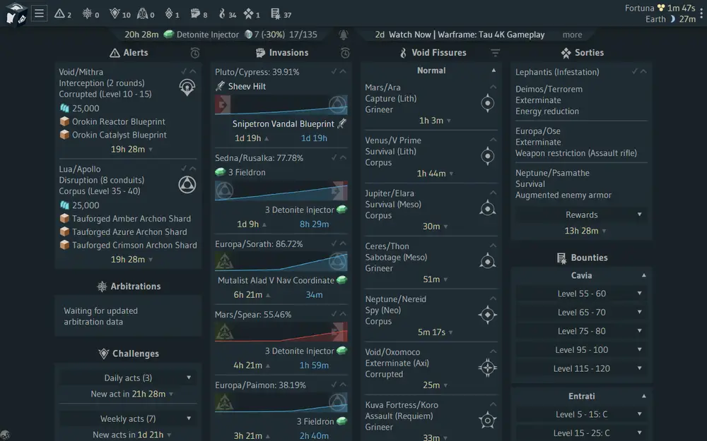Toggle the 13h 28m sortie timer
Screen dimensions: 707x441
(x=585, y=231)
